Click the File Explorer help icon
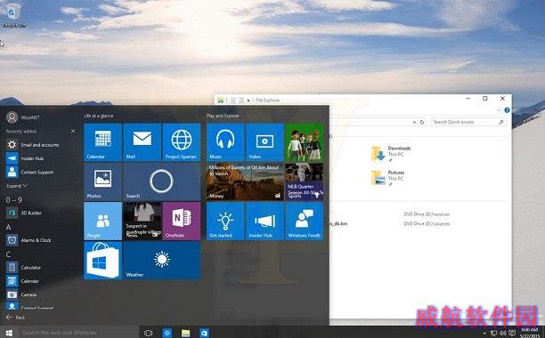Image resolution: width=545 pixels, height=338 pixels. pyautogui.click(x=507, y=110)
